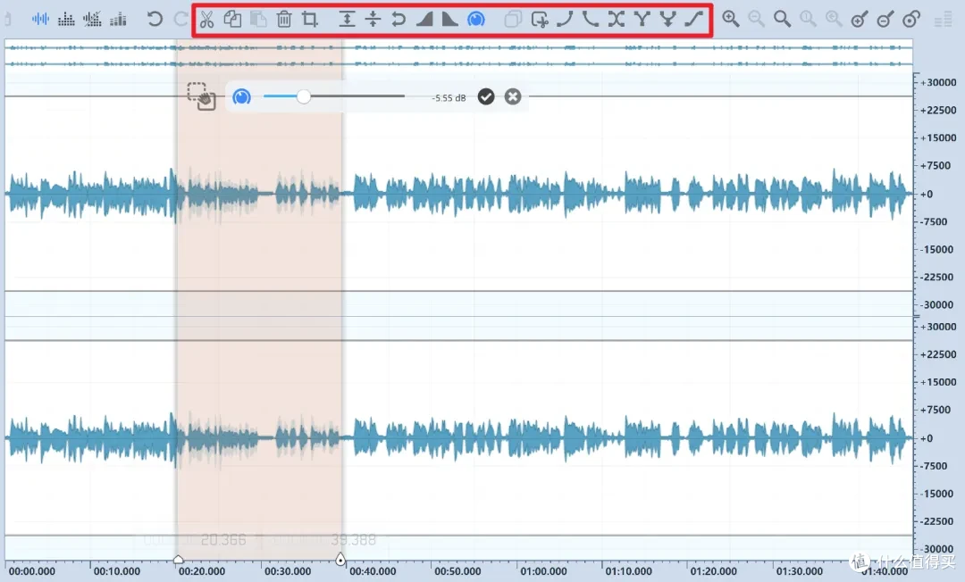Click the 00:50.000 ruler label
Viewport: 965px width, 582px height.
pyautogui.click(x=457, y=571)
